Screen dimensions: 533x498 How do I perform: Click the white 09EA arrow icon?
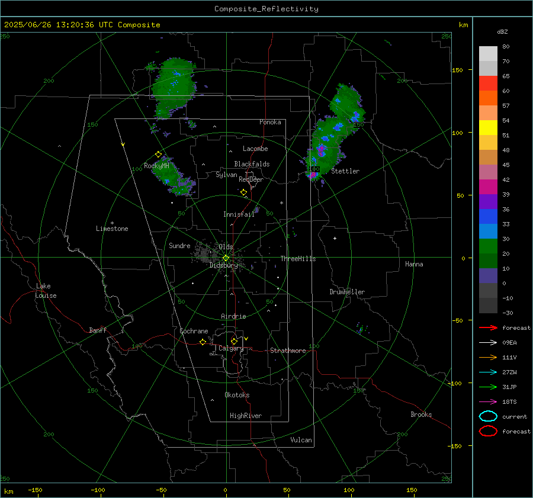point(488,342)
